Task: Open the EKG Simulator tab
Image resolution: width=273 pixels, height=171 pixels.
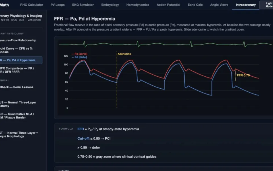Action: coord(83,5)
